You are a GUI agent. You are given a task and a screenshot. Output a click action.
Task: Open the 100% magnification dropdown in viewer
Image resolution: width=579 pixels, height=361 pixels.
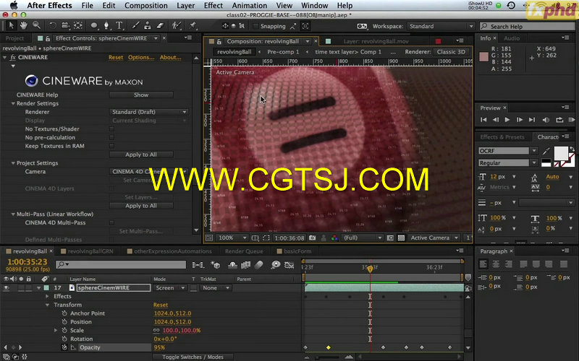232,238
